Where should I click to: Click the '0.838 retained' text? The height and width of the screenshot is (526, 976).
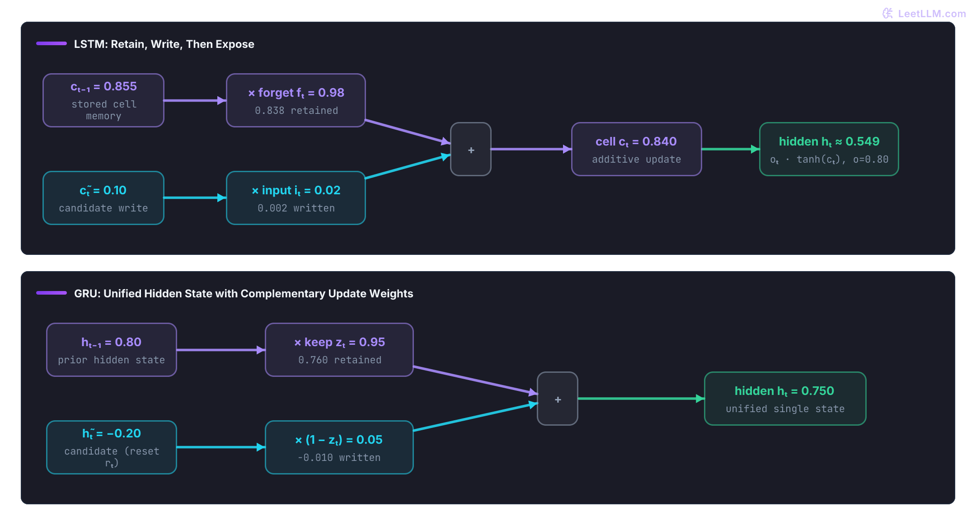[296, 111]
